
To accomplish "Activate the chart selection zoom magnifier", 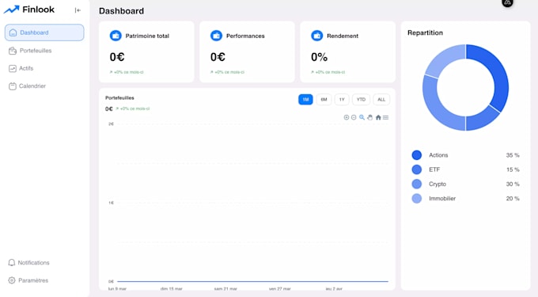I will point(362,117).
